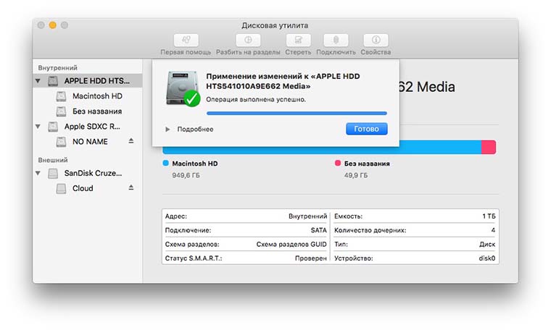Click the Macintosh HD volume icon in sidebar
The image size is (551, 330).
tap(61, 96)
